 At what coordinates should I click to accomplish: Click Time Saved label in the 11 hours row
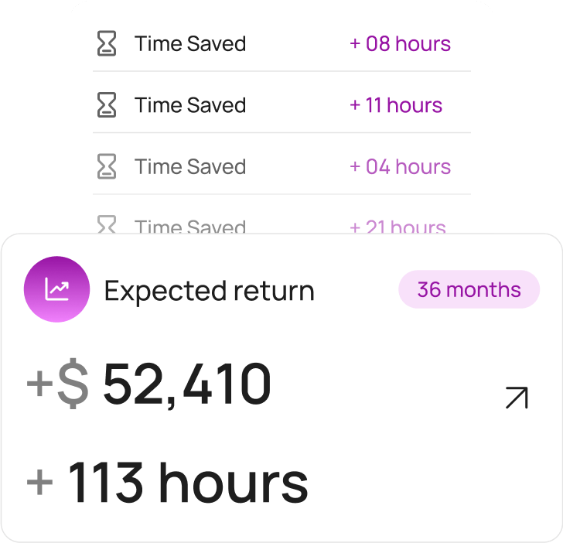coord(190,105)
